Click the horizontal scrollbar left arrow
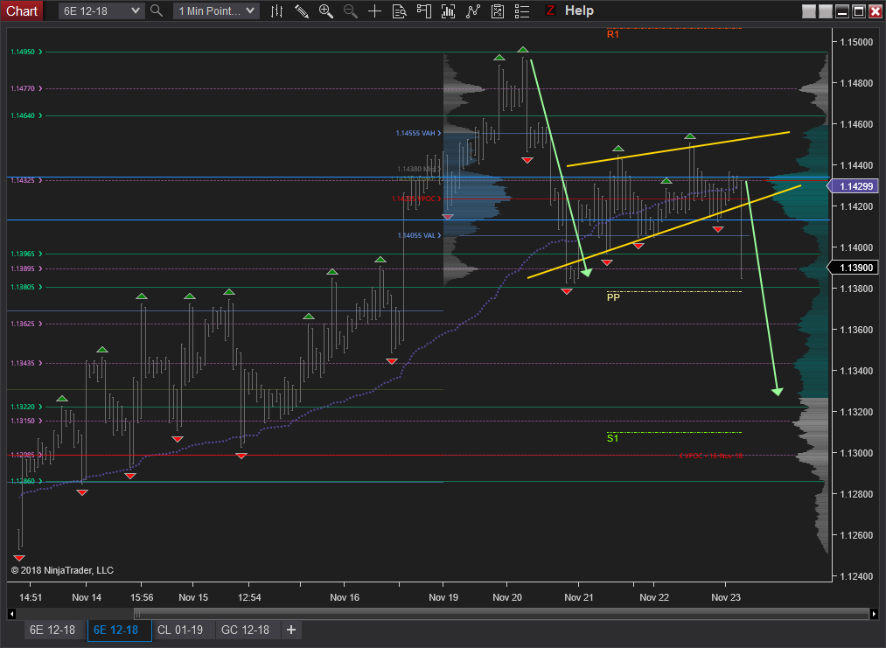 pyautogui.click(x=11, y=614)
